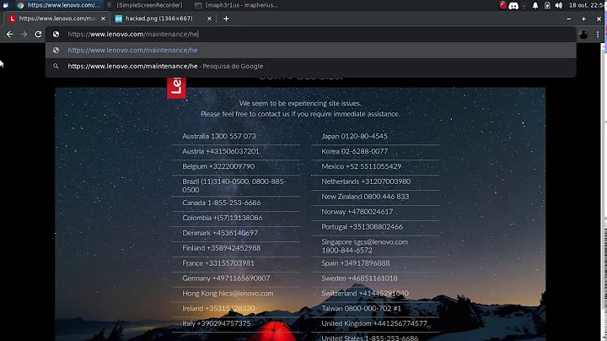Screen dimensions: 607x341
Task: Click the address bar URL field
Action: pyautogui.click(x=311, y=34)
